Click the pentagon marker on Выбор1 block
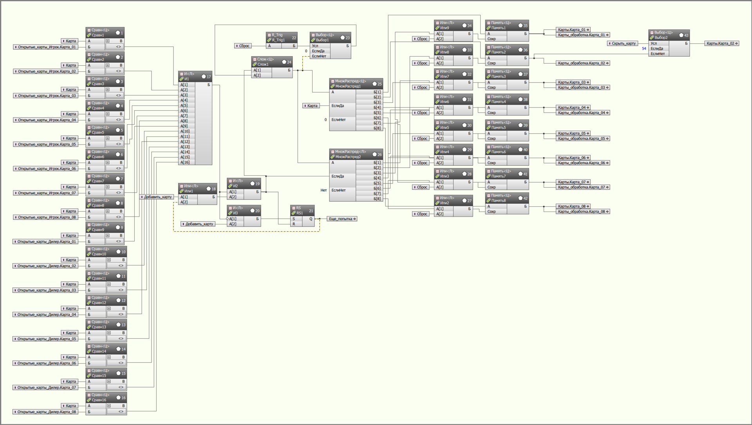The image size is (752, 425). [x=343, y=38]
